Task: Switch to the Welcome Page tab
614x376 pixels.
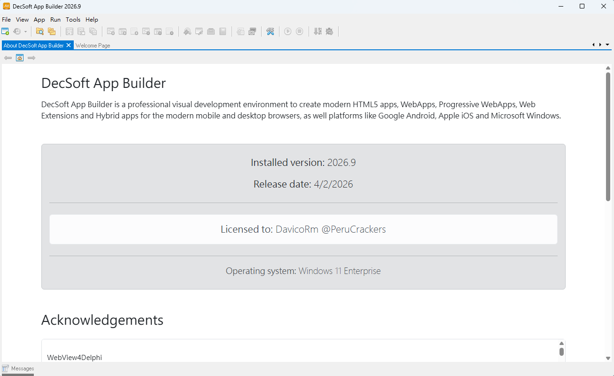Action: click(x=93, y=46)
